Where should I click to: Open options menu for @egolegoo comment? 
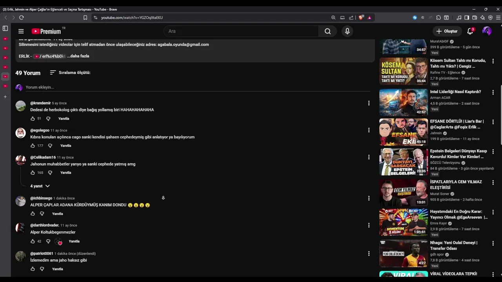pos(369,130)
